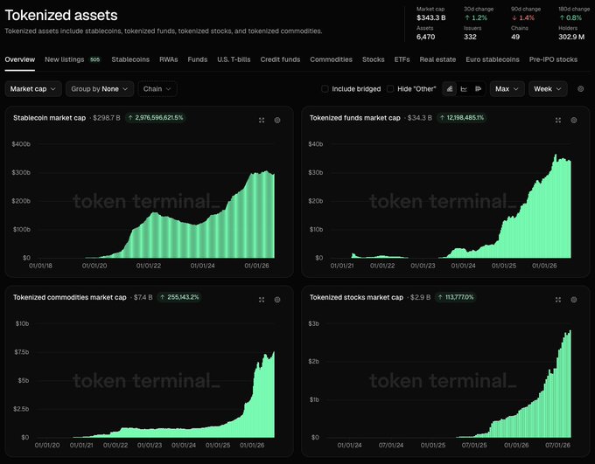Click the 180d change 0.8% value
This screenshot has width=595, height=464.
tap(570, 17)
